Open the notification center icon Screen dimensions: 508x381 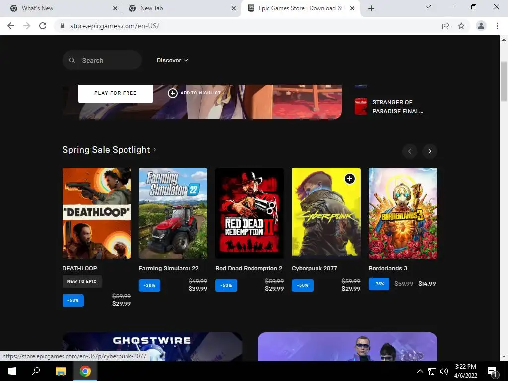(x=492, y=371)
